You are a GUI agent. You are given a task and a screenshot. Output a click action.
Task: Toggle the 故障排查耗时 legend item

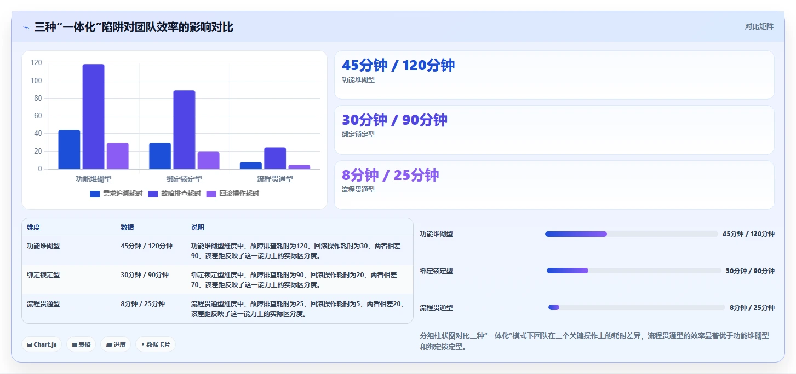tap(174, 194)
